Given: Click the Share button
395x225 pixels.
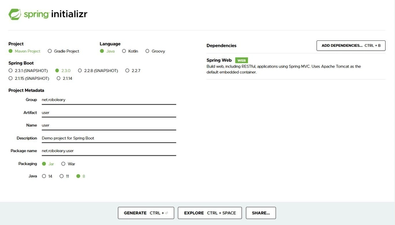Looking at the screenshot, I should tap(261, 213).
